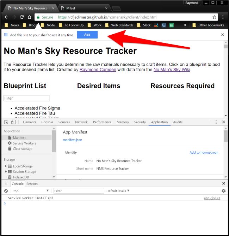
Task: Open the Default levels dropdown
Action: pos(118,191)
